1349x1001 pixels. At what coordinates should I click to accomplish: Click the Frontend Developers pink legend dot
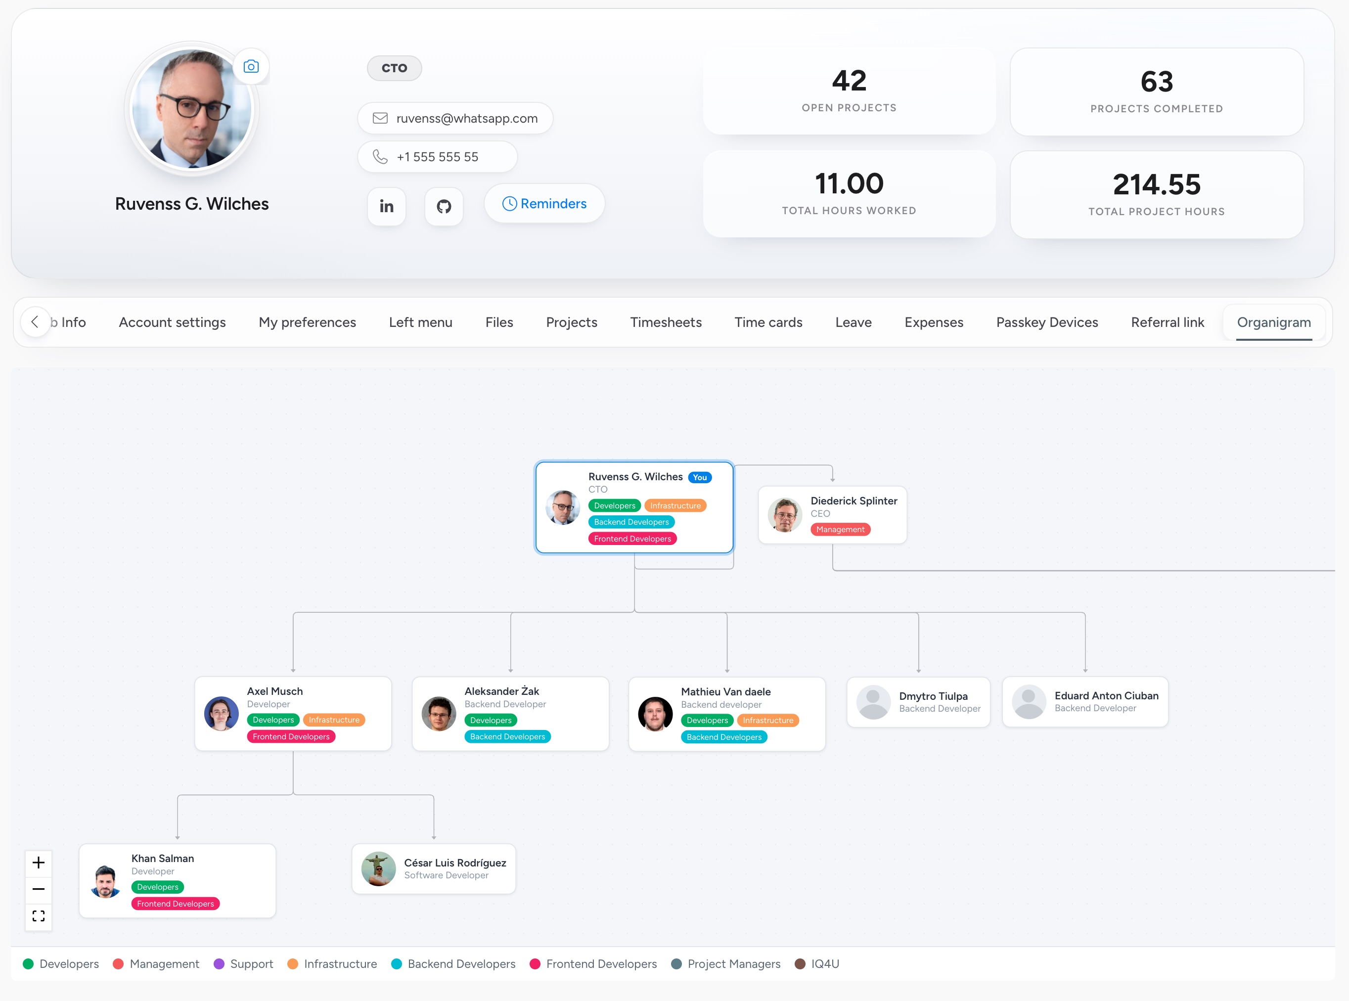(x=536, y=964)
